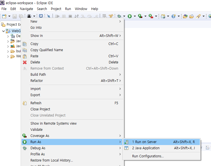
Task: Click the Suspend debug icon
Action: pyautogui.click(x=64, y=16)
